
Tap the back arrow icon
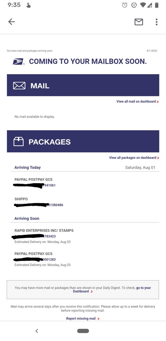11,22
